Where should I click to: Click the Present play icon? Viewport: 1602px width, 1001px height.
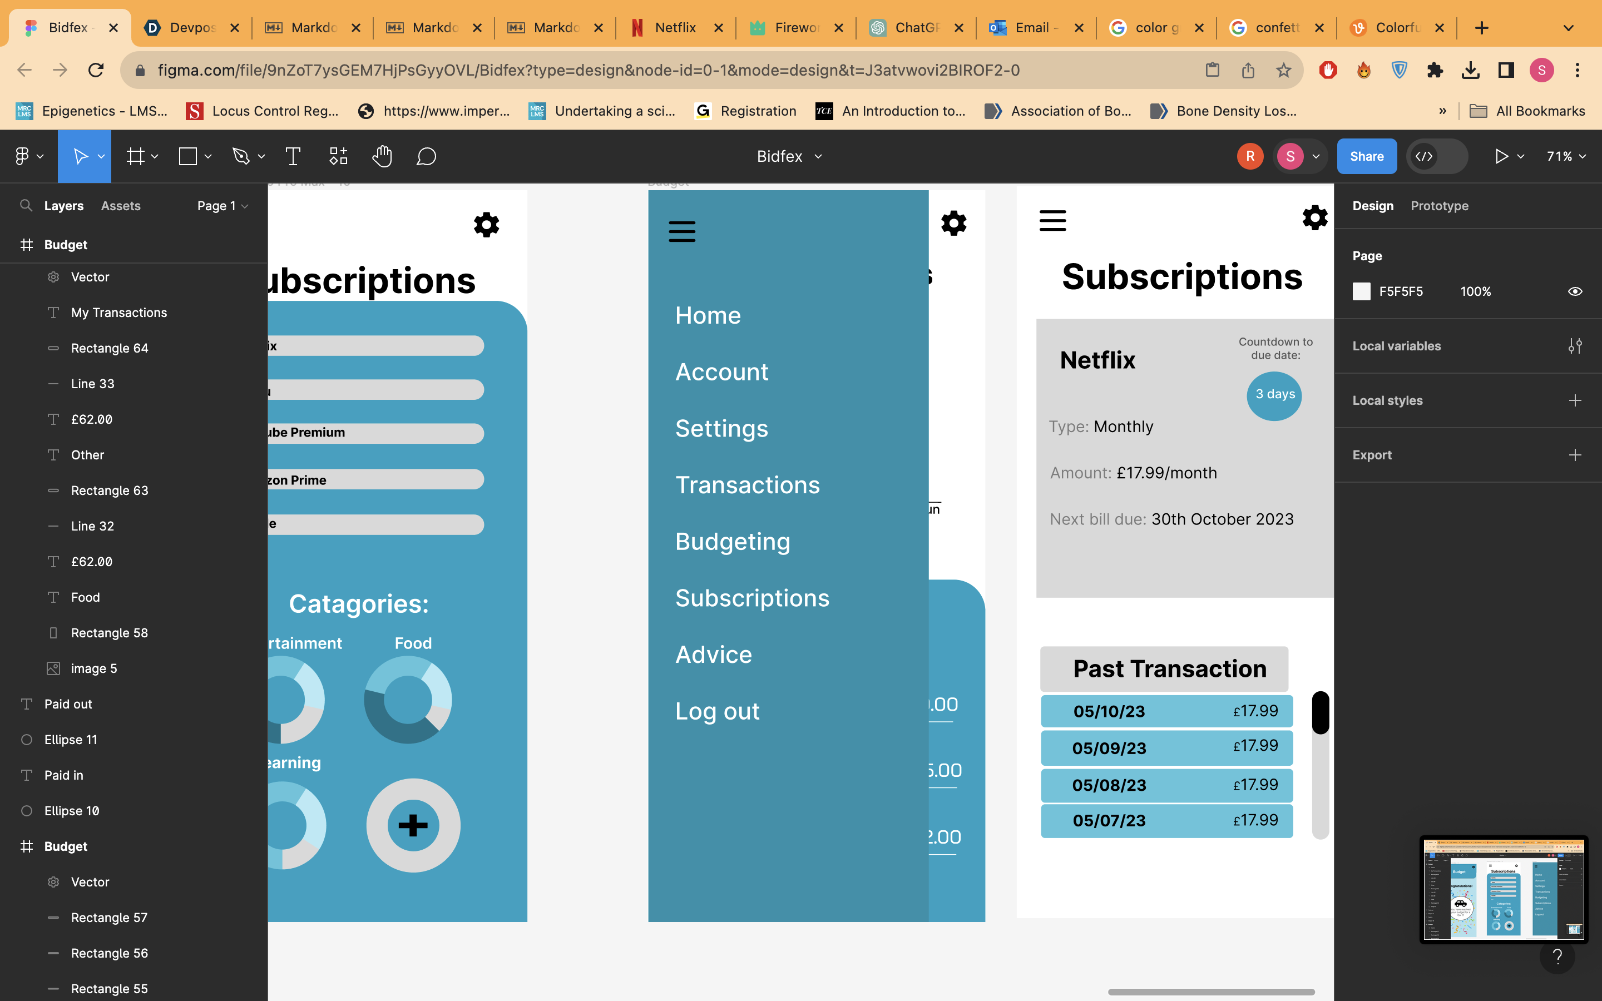click(x=1501, y=156)
